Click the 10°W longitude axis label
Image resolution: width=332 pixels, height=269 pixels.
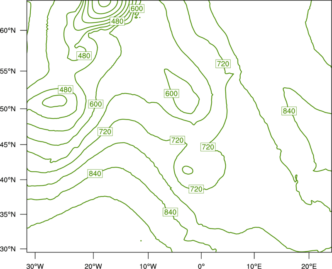148,266
